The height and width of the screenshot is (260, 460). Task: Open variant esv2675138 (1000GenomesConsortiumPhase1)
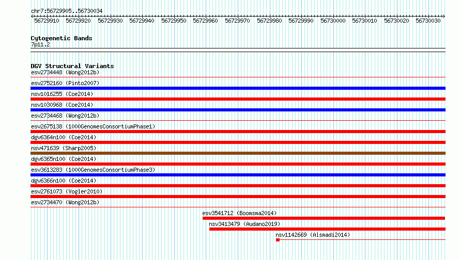click(x=93, y=126)
